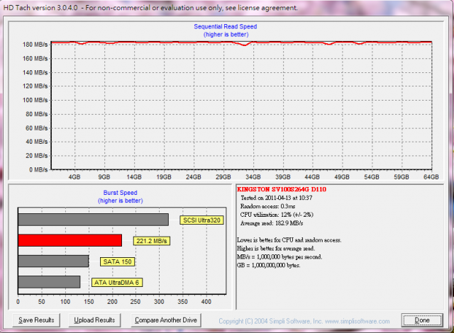Select the red 221.2 MB/s burst bar

(70, 240)
